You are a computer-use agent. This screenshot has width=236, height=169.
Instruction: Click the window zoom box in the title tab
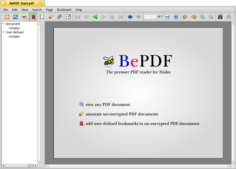tap(41, 3)
